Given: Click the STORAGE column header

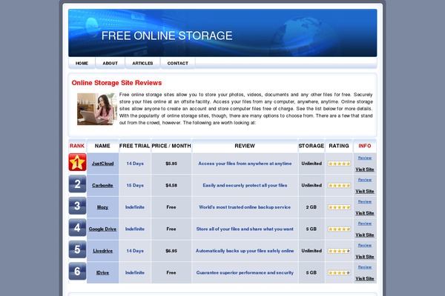Looking at the screenshot, I should click(311, 146).
